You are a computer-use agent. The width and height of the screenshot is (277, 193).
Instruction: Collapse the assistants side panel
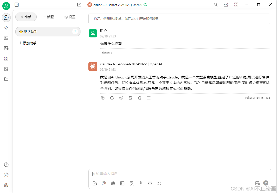coord(17,5)
